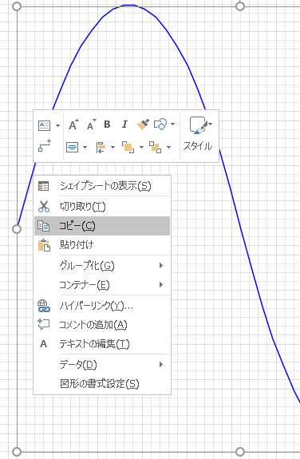Increase font size with the large A icon
The height and width of the screenshot is (459, 300).
(73, 125)
